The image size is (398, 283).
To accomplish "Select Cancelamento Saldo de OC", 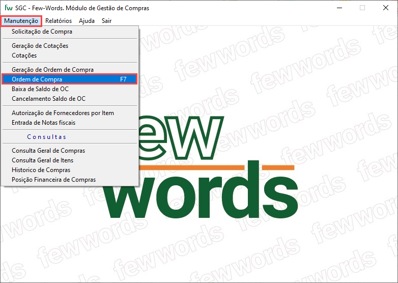I will (x=70, y=99).
